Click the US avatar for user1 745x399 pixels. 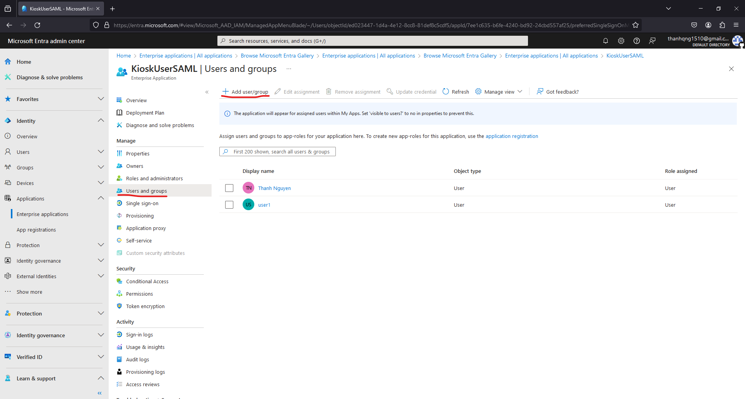coord(248,205)
